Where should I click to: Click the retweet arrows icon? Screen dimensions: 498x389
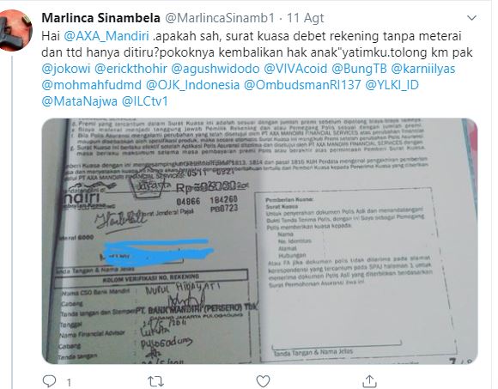(156, 381)
